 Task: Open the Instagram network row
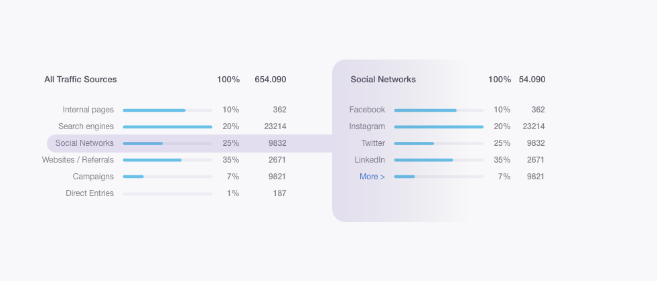point(367,126)
